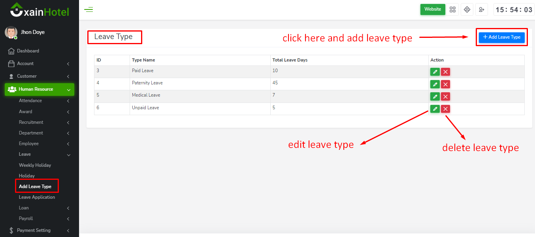Click the Jhon Doye profile avatar

coord(11,32)
